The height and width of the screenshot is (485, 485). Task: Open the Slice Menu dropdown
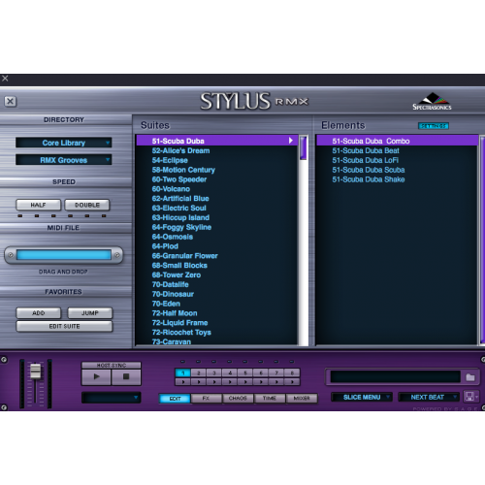coord(362,397)
